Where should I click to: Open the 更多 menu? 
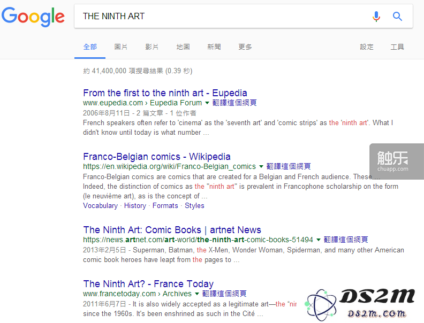point(245,47)
